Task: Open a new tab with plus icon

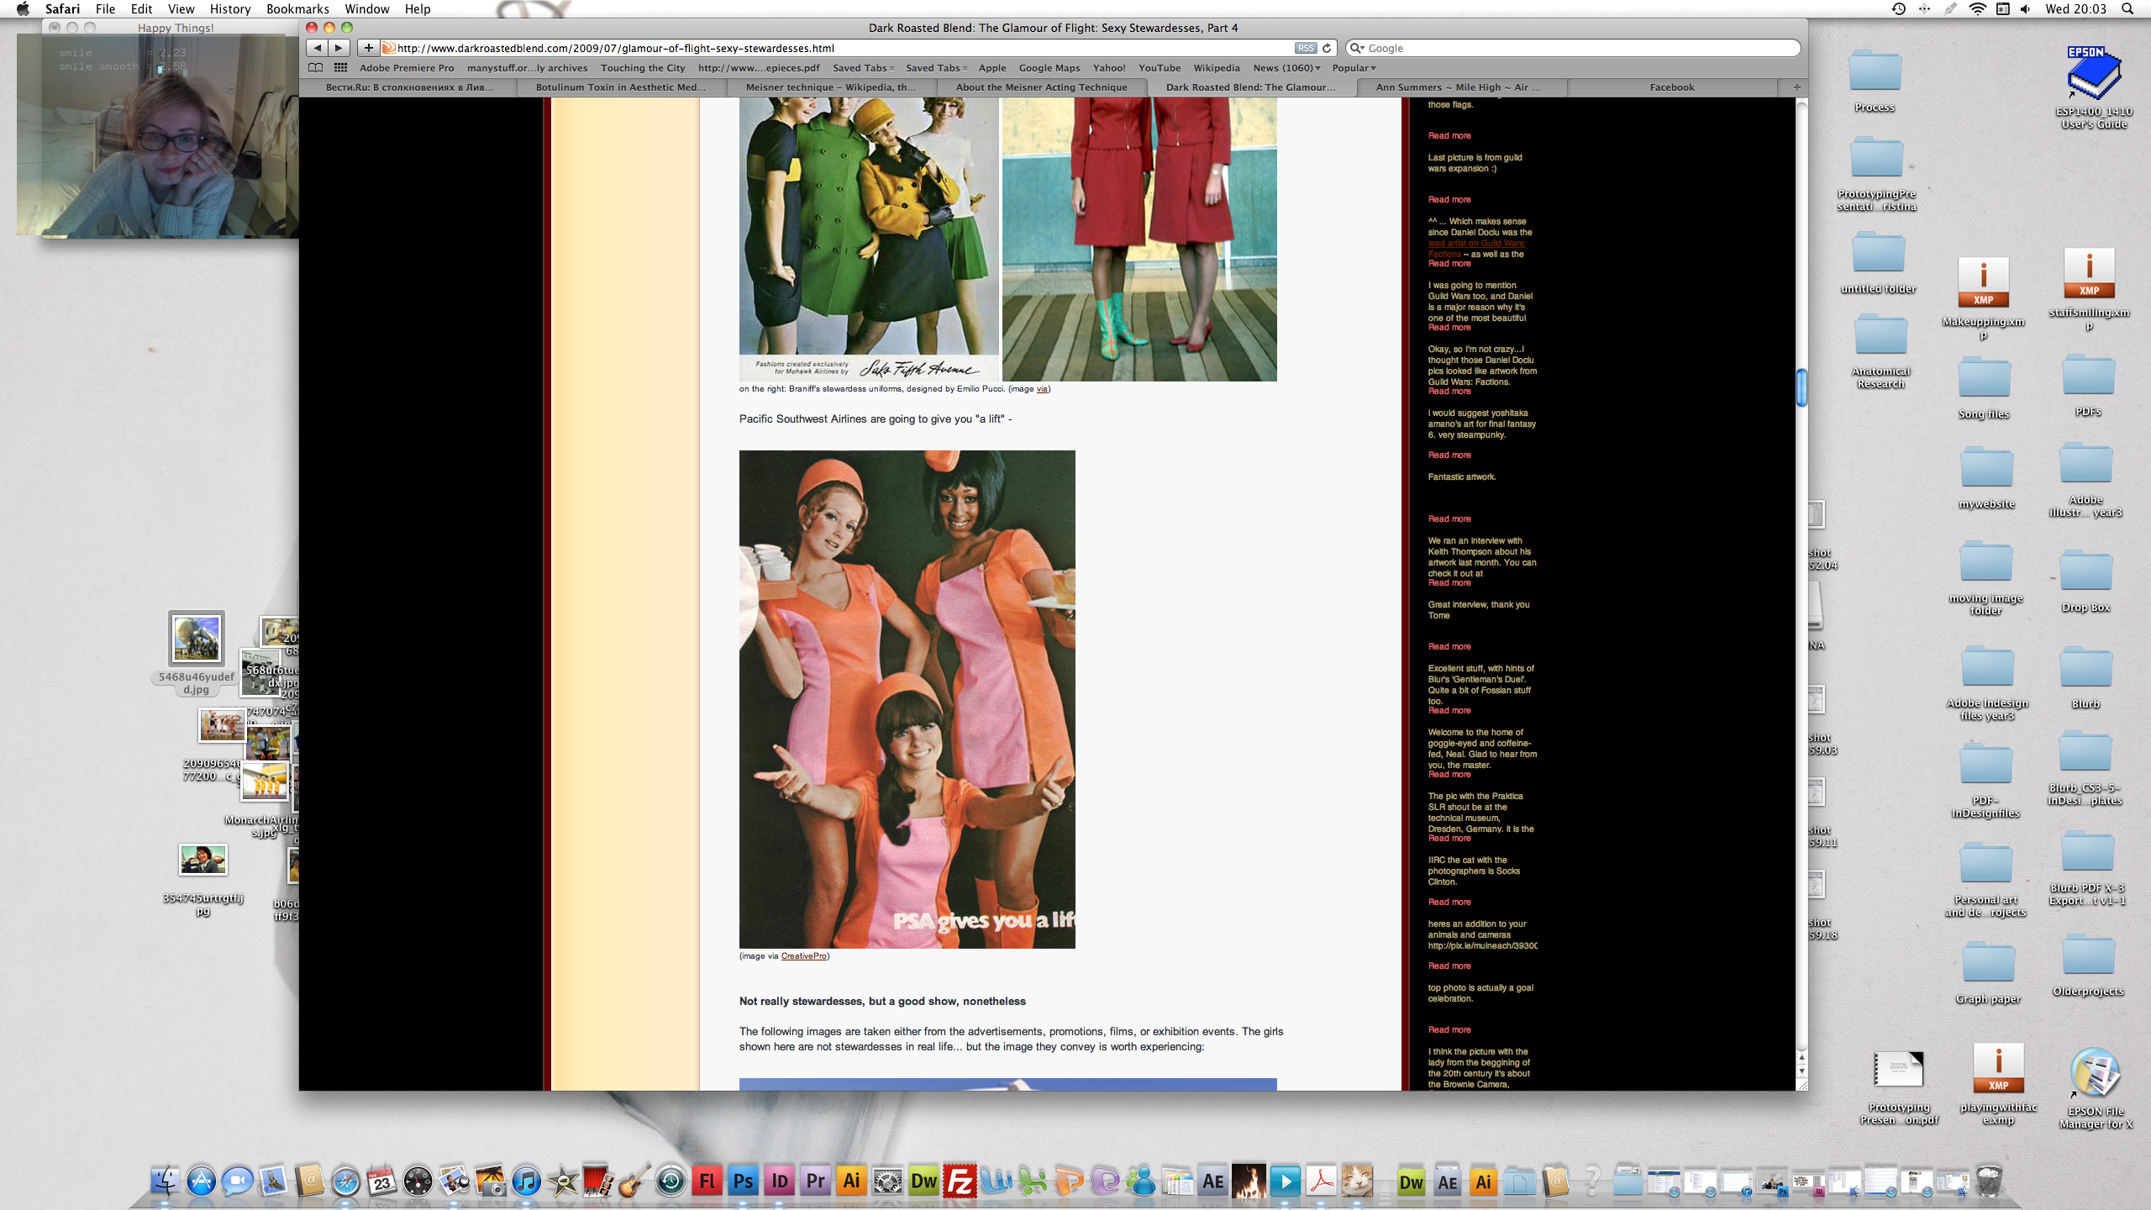Action: [1796, 87]
